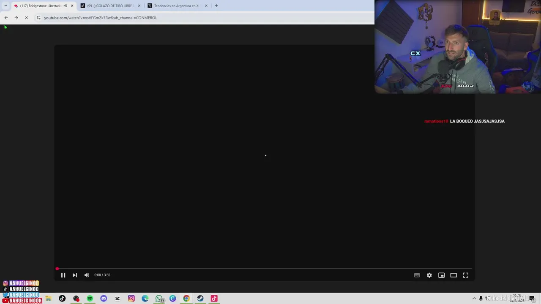Open Discord from the taskbar
Viewport: 541px width, 304px height.
point(104,299)
